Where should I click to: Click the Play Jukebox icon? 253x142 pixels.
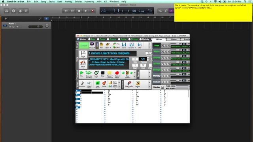point(127,74)
